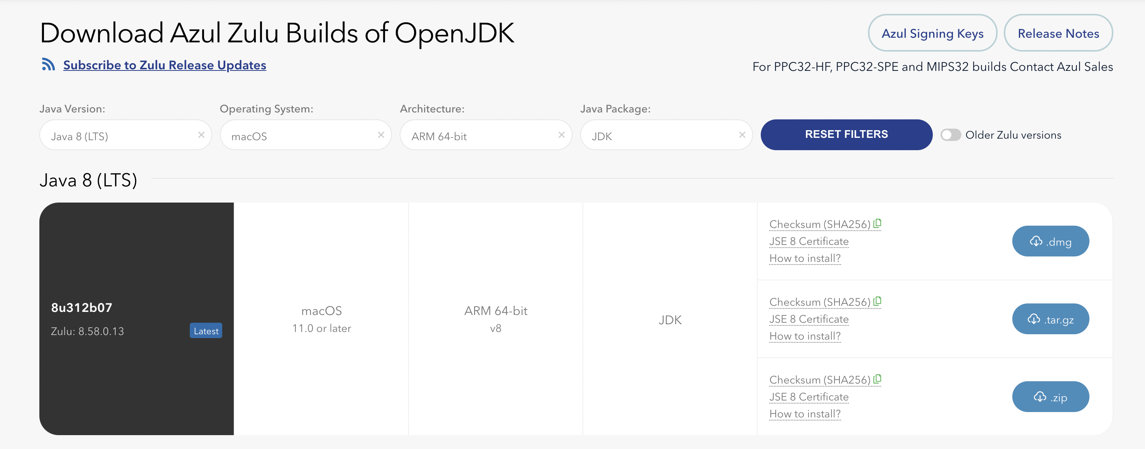Screen dimensions: 1145x449
Task: Open the Operating System dropdown
Action: 306,135
